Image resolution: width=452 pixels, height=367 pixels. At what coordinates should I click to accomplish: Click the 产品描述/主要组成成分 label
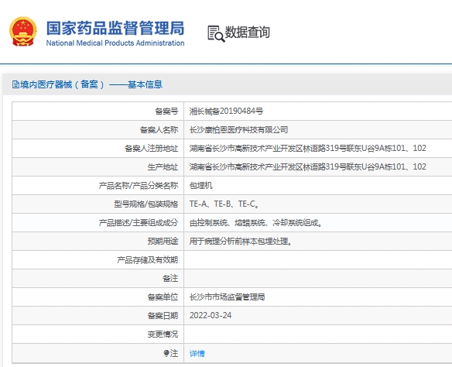click(x=139, y=222)
